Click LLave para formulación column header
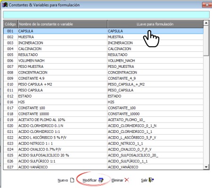This screenshot has height=188, width=212. tap(155, 24)
